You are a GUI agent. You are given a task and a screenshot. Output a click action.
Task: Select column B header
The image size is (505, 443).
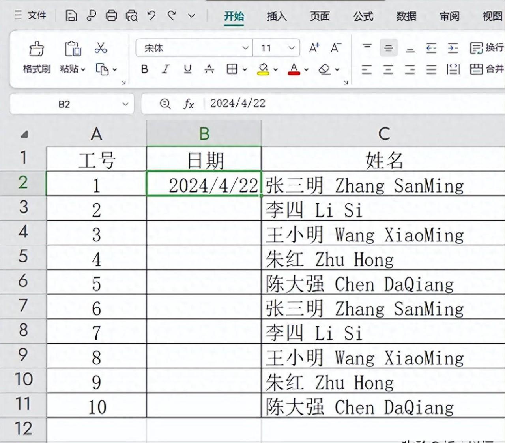[x=204, y=133]
